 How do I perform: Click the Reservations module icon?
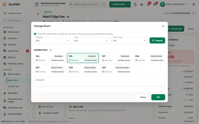pos(5,74)
